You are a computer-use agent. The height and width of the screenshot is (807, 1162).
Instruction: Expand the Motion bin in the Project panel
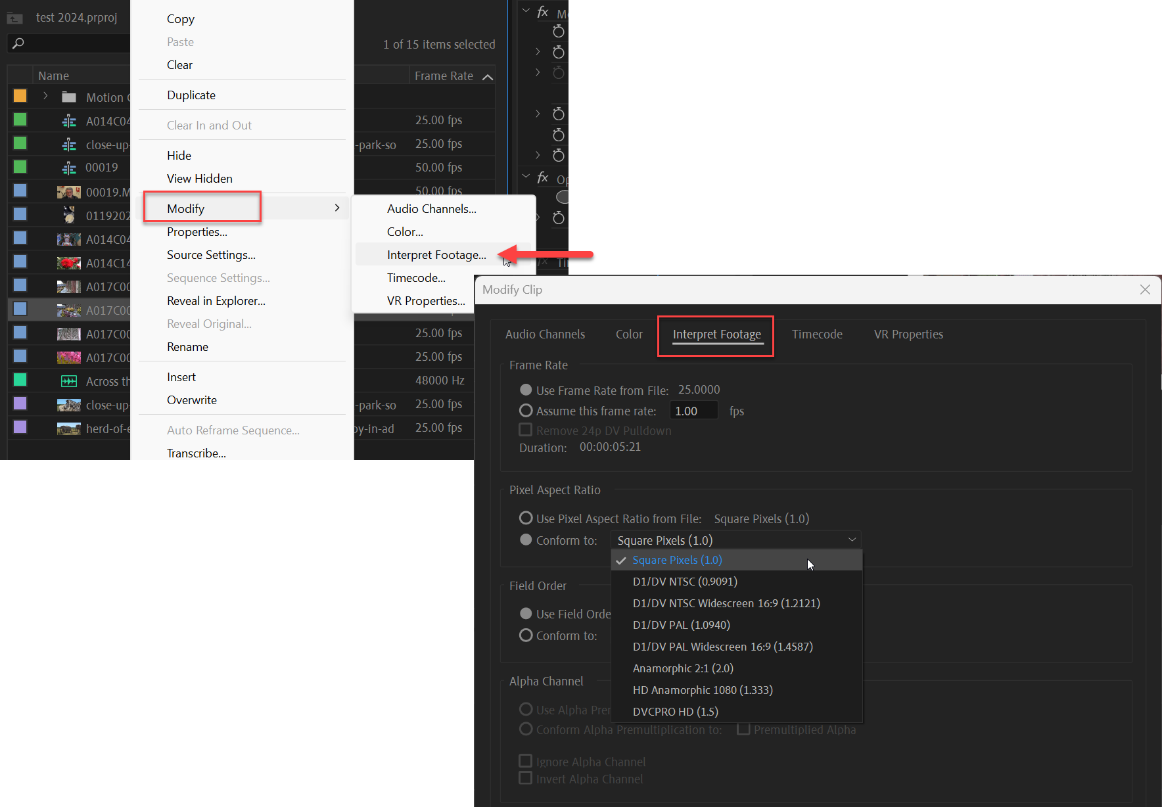coord(45,96)
